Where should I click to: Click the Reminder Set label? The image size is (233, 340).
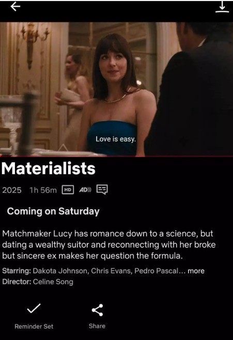tap(34, 327)
